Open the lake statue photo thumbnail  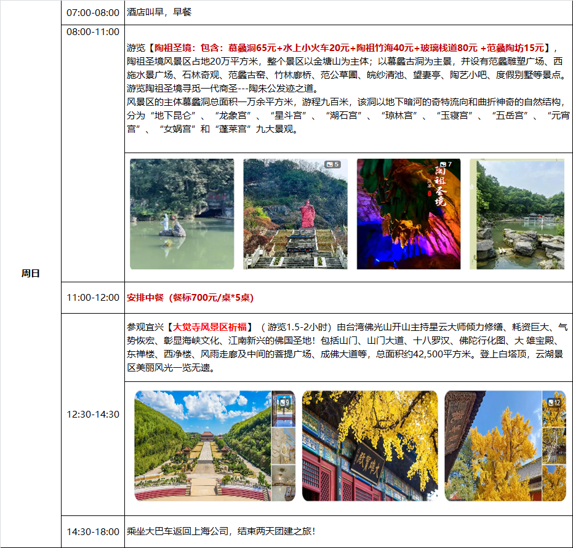click(x=182, y=214)
